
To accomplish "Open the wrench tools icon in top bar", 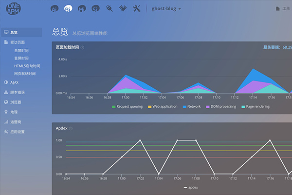I will [136, 9].
